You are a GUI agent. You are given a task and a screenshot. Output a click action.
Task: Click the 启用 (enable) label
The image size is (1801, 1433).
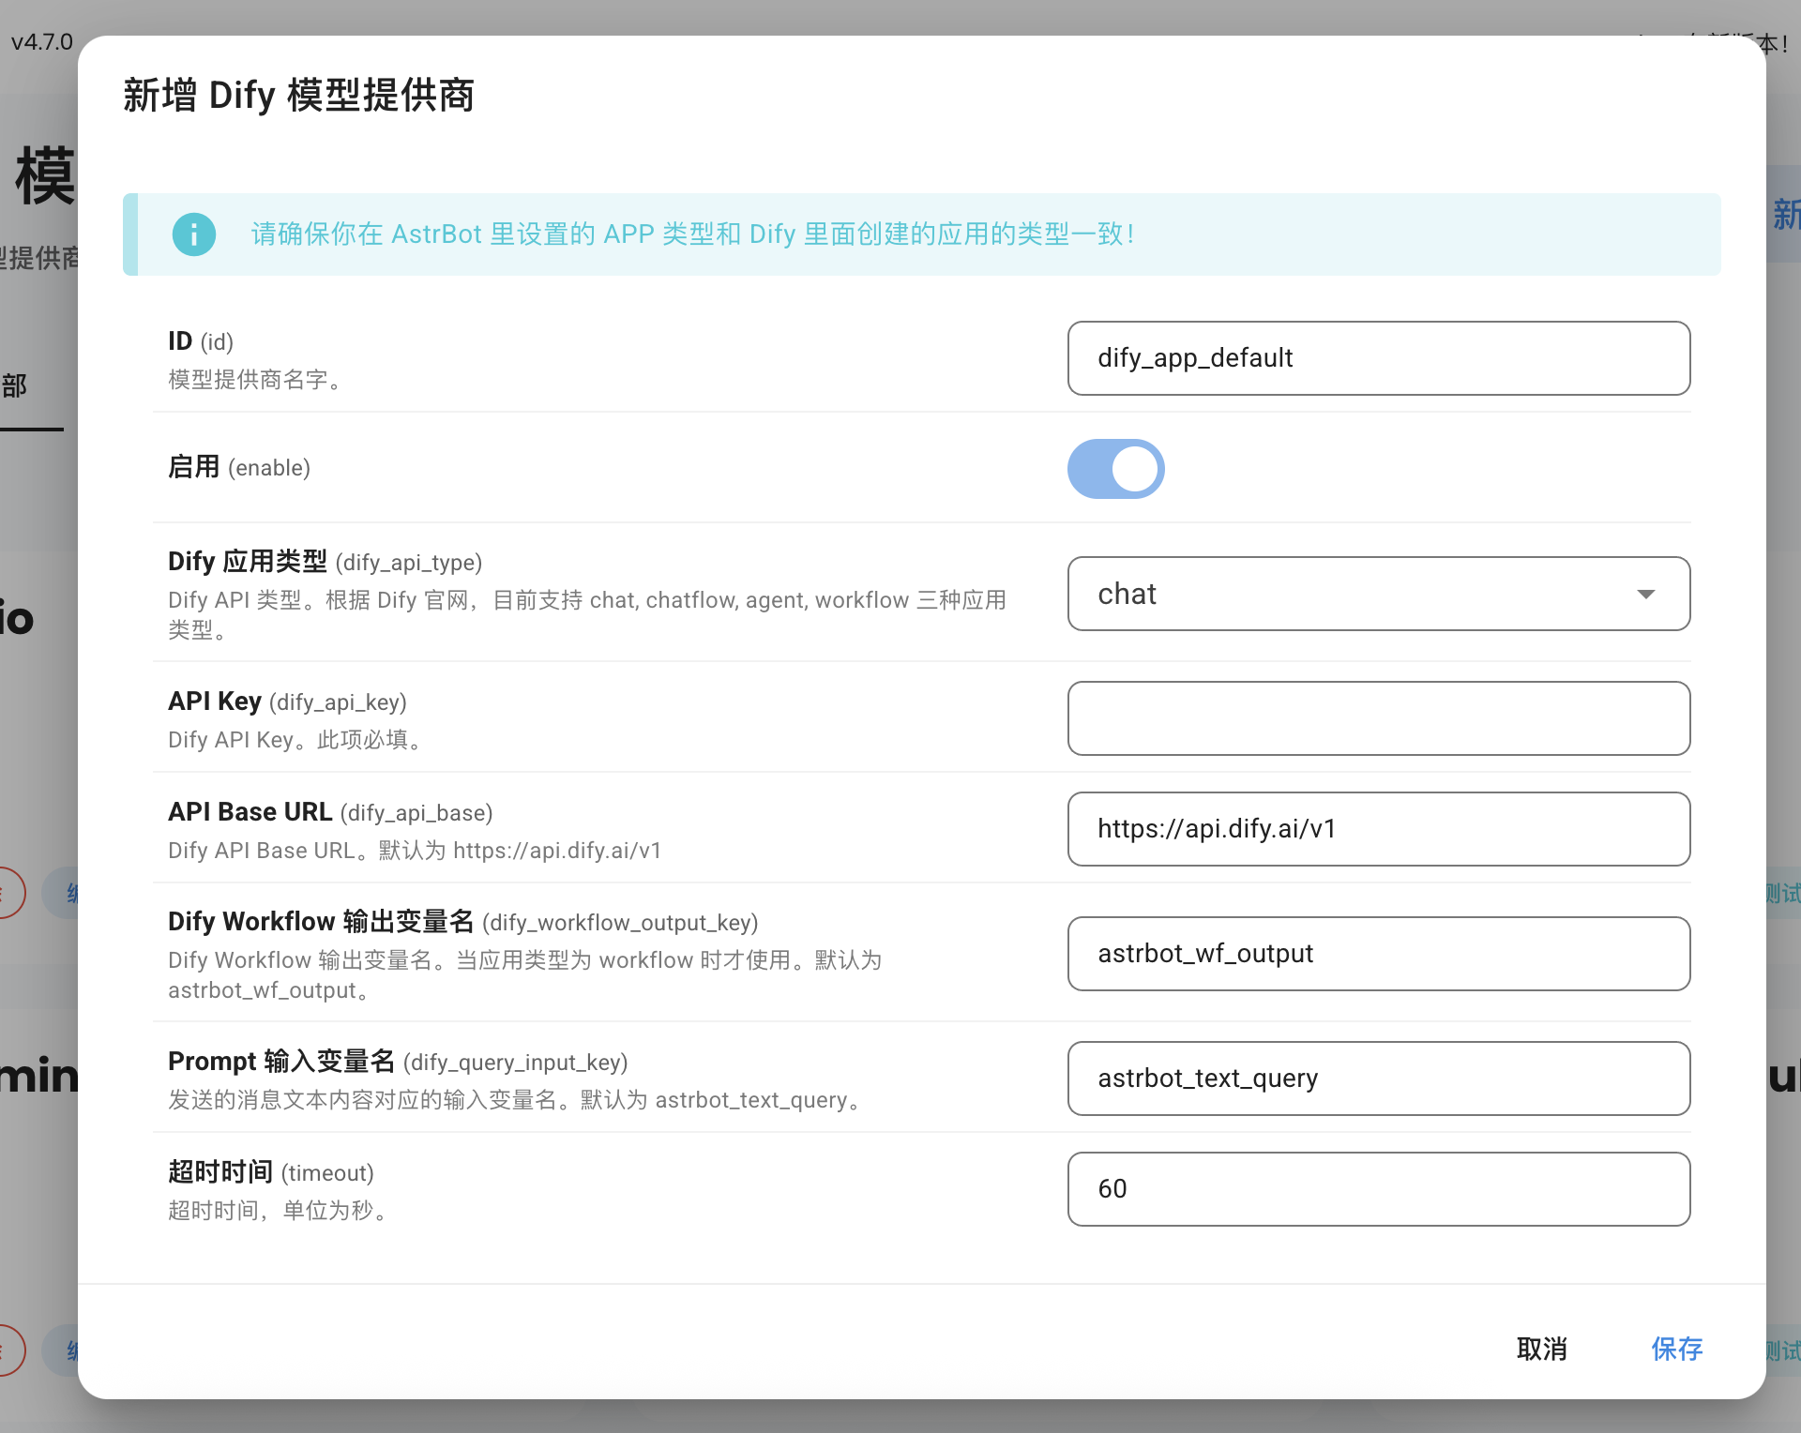(x=238, y=467)
